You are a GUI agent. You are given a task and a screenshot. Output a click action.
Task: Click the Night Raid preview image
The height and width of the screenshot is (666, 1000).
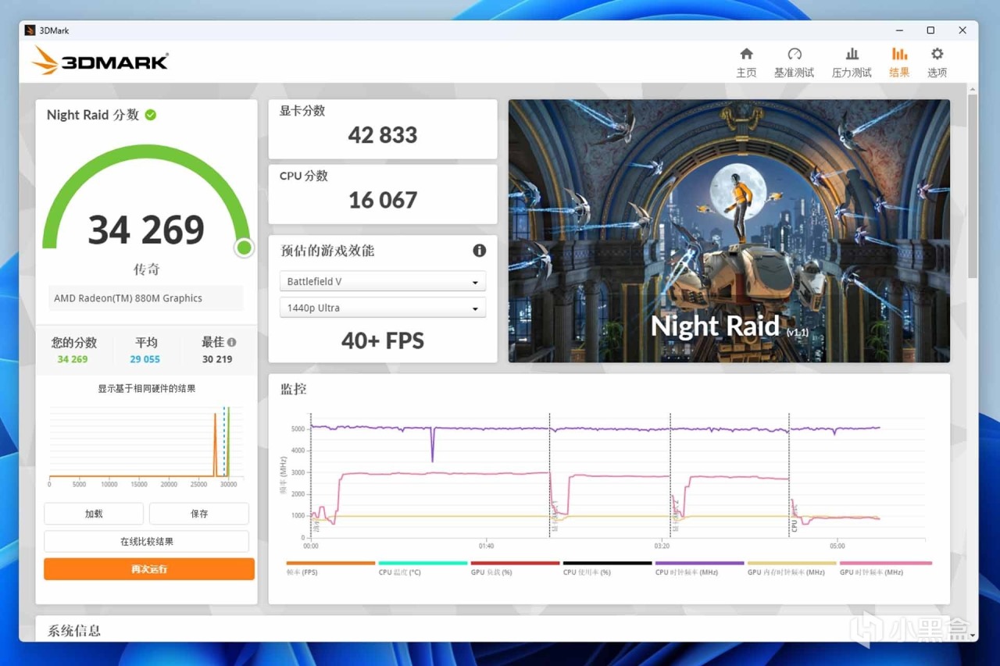click(729, 230)
